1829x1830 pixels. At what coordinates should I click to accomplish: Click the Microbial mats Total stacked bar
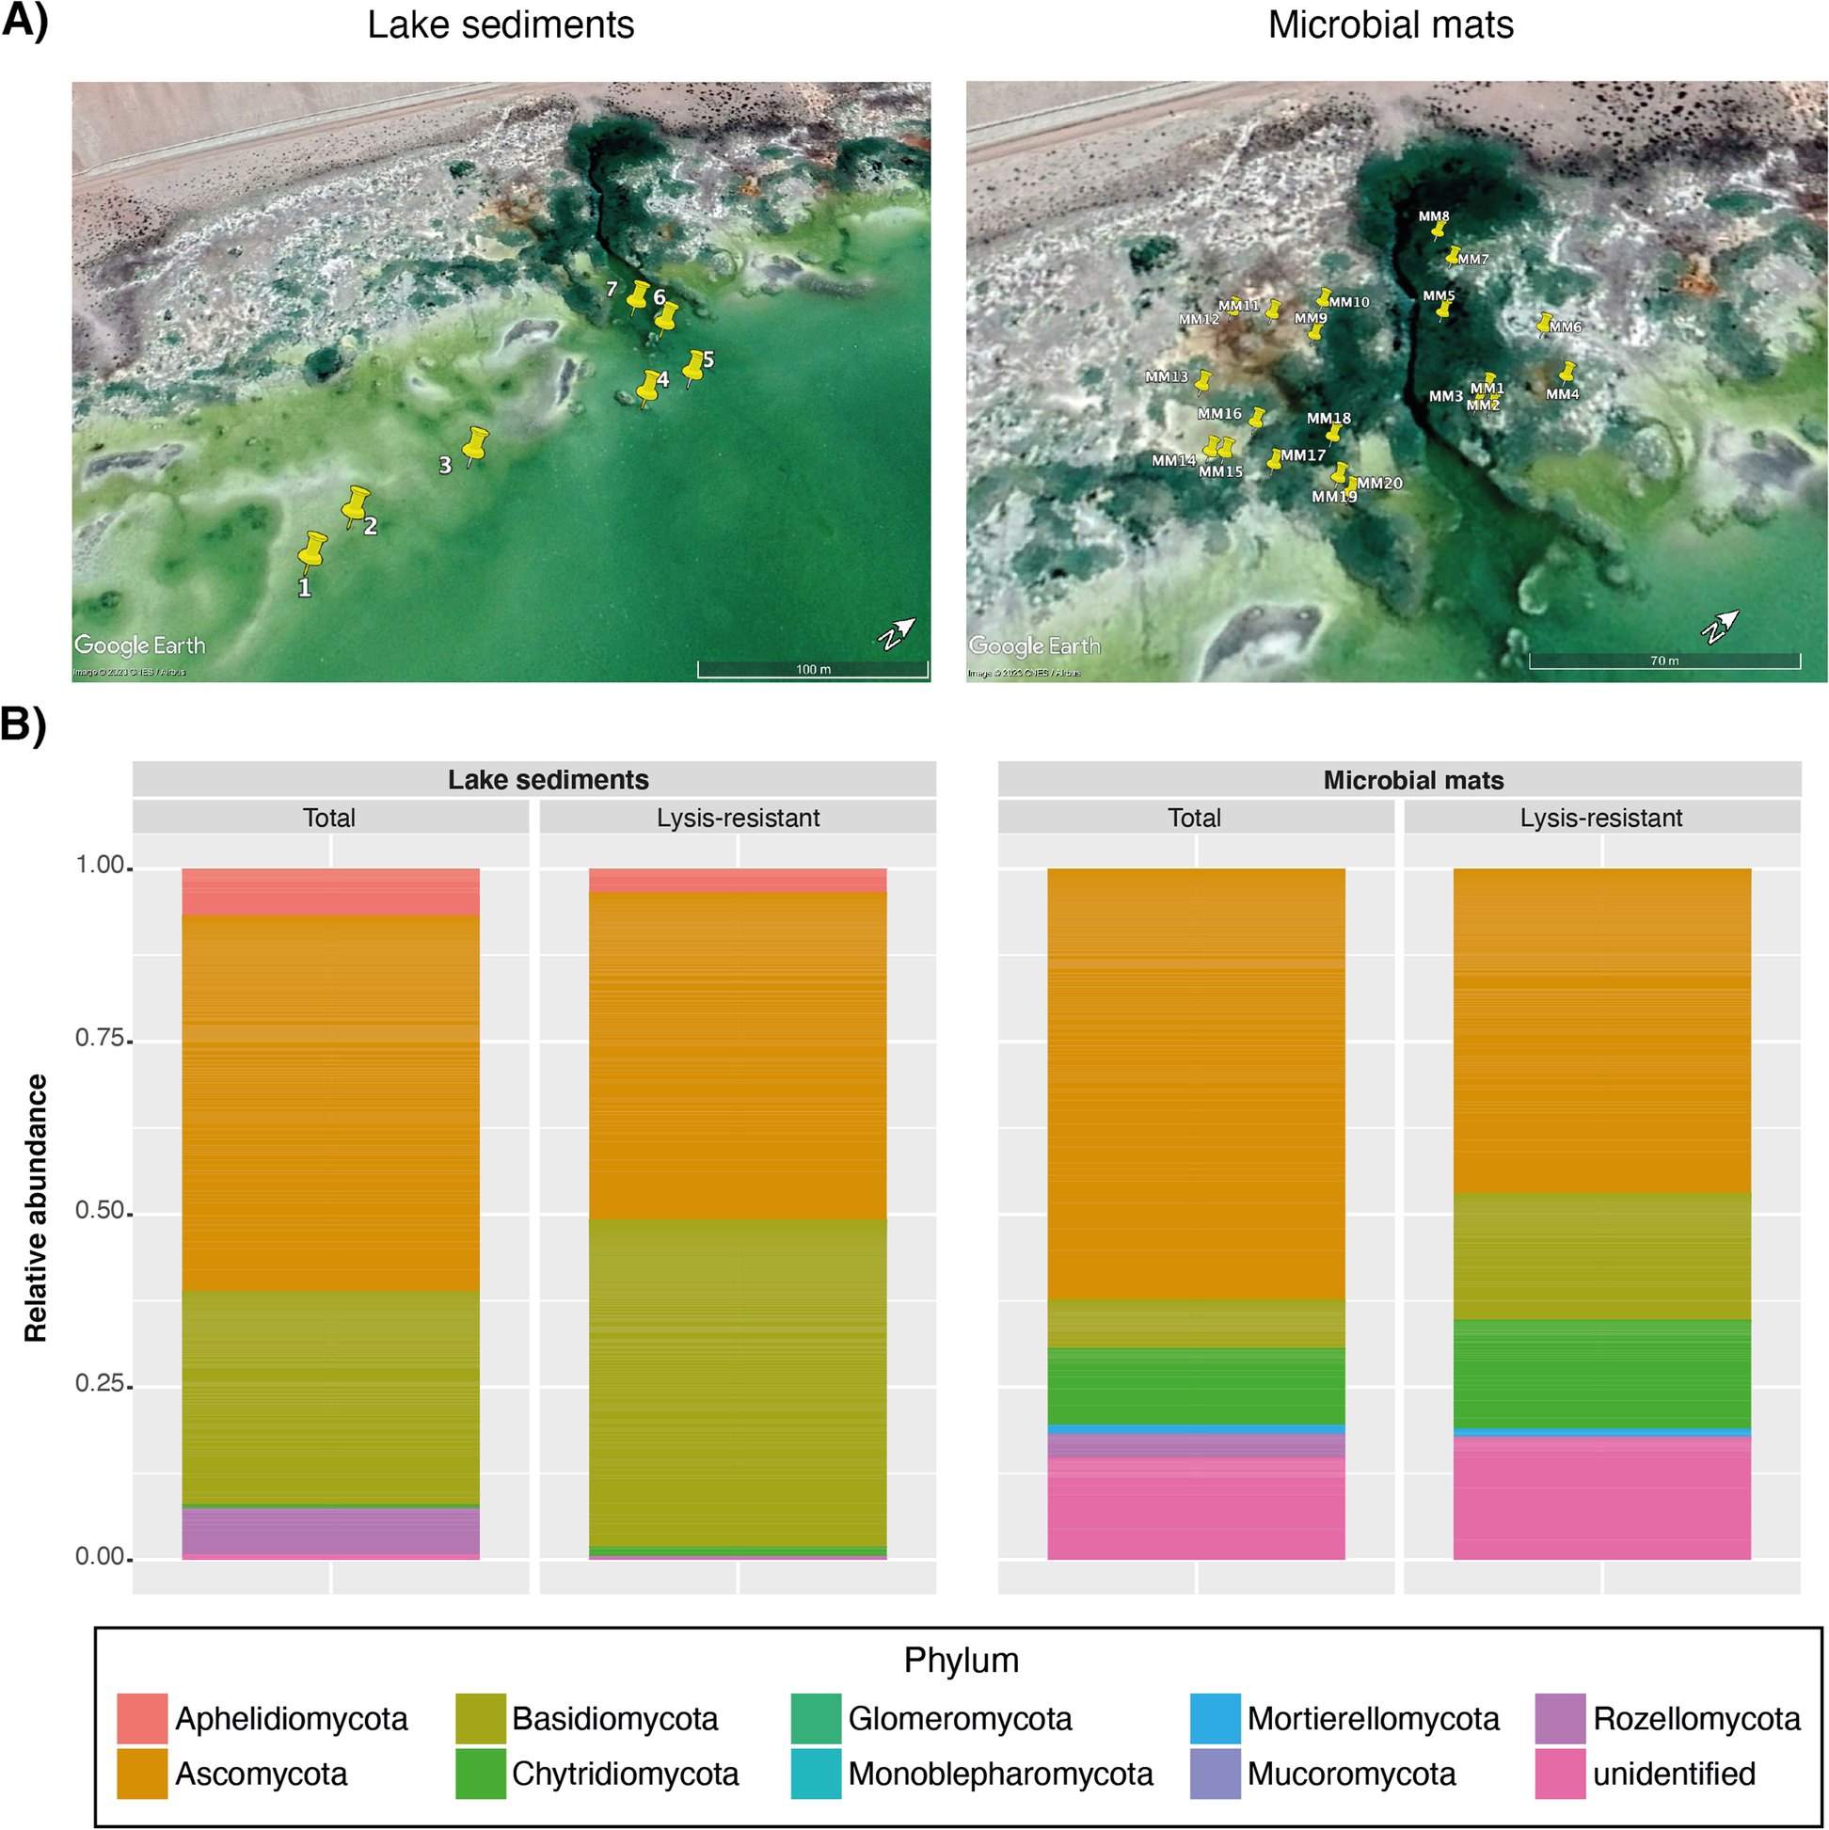(x=1197, y=1214)
